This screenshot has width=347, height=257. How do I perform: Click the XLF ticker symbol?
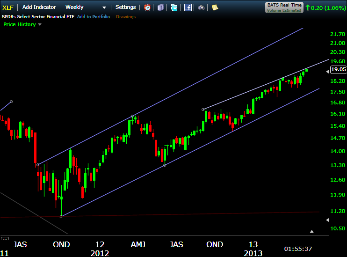click(x=8, y=7)
